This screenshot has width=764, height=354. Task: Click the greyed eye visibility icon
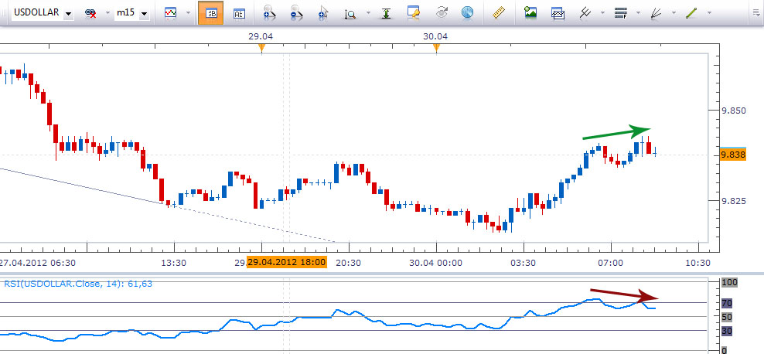click(442, 12)
